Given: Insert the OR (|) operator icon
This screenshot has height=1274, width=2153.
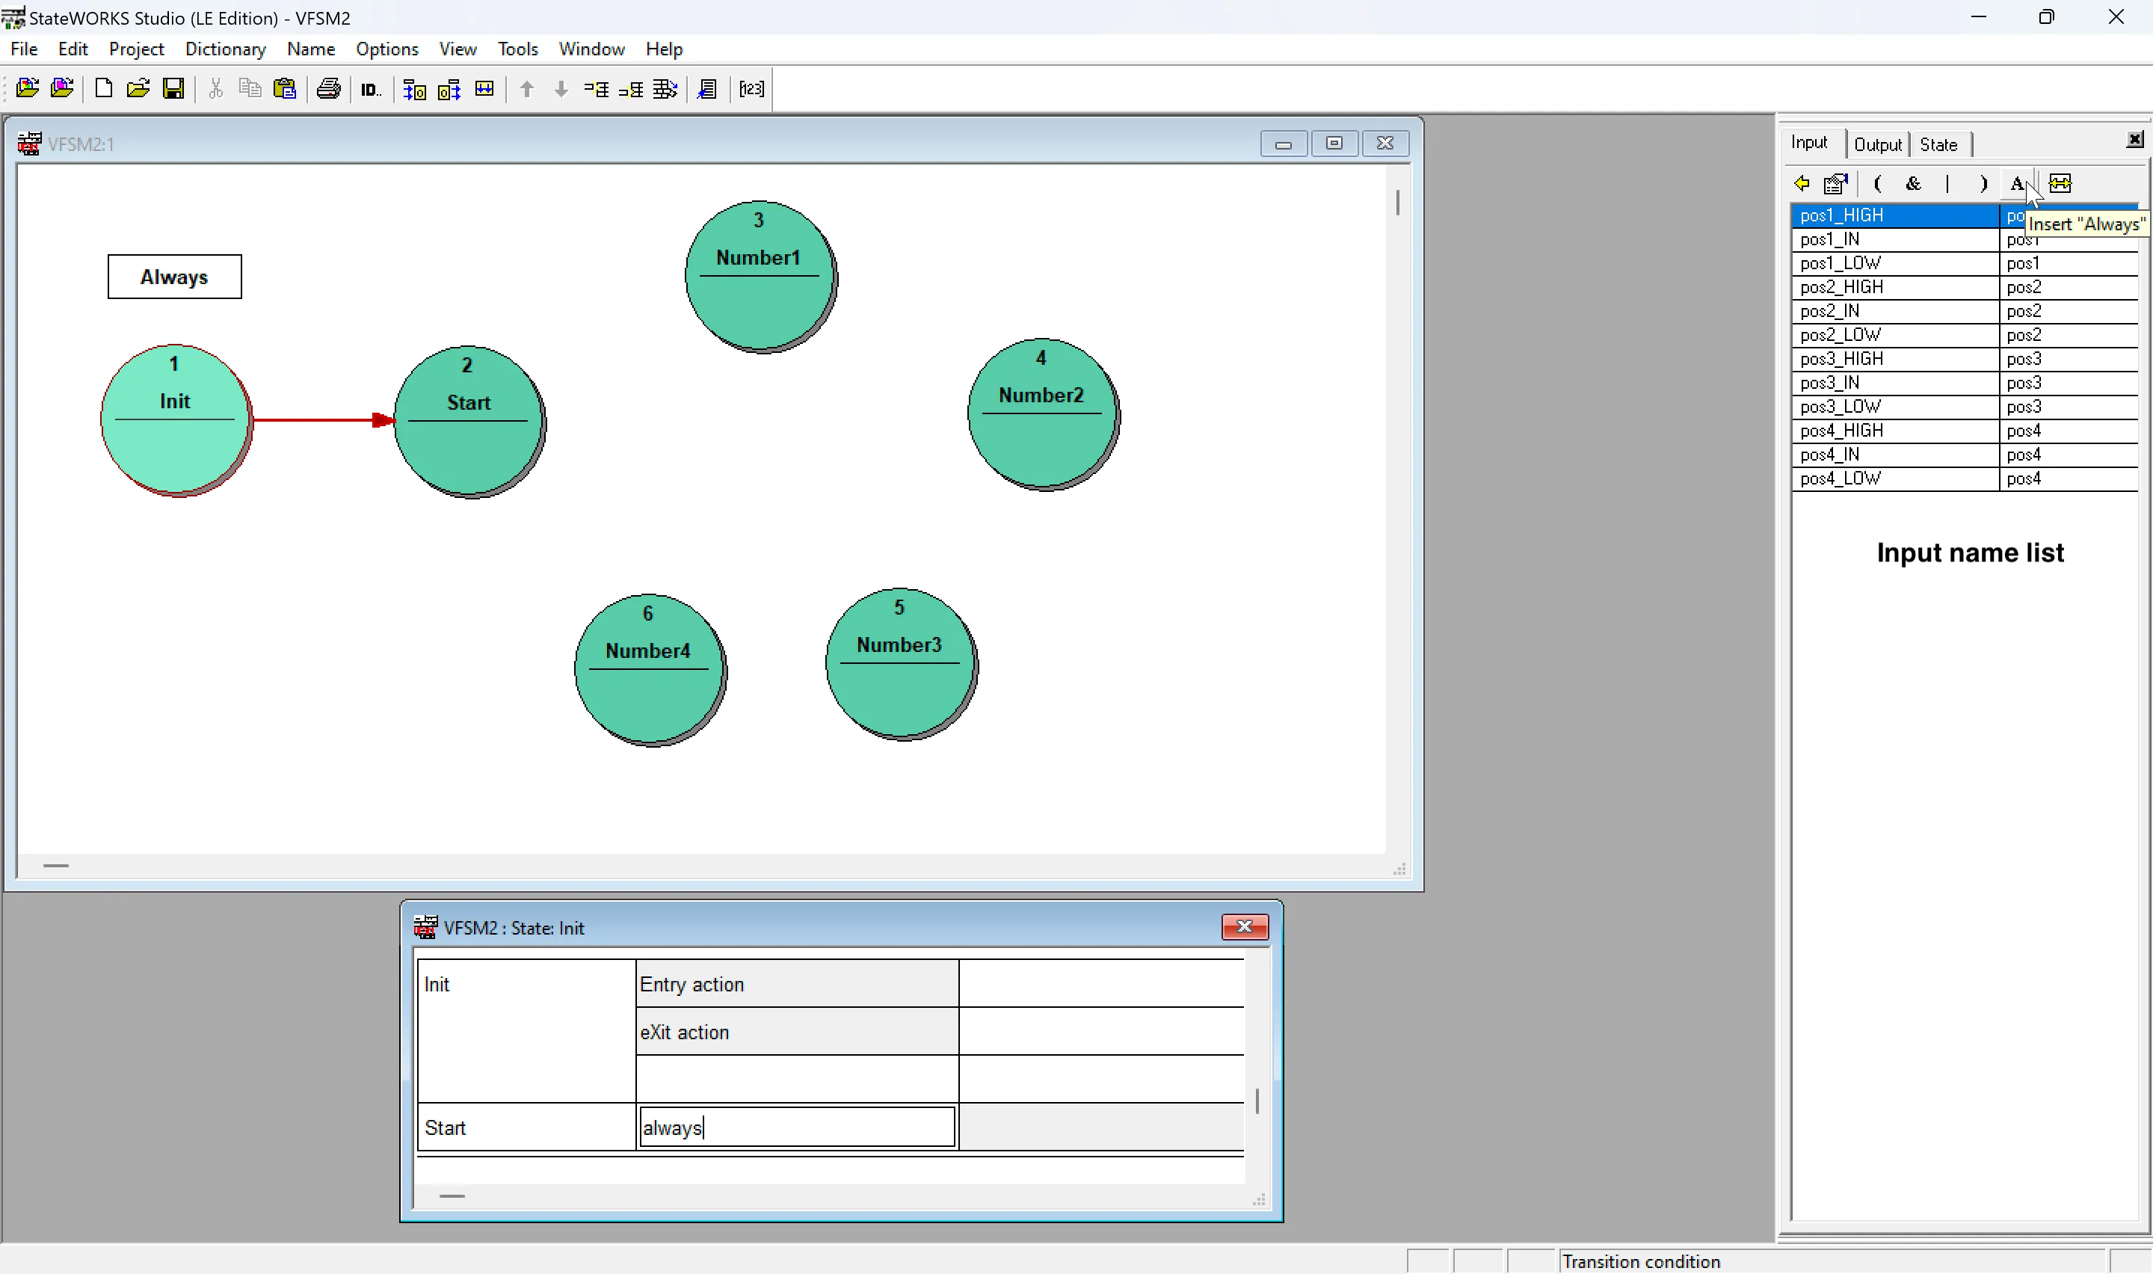Looking at the screenshot, I should point(1948,184).
